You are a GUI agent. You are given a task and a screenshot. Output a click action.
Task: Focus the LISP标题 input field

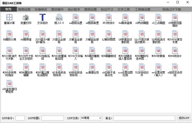click(x=53, y=118)
